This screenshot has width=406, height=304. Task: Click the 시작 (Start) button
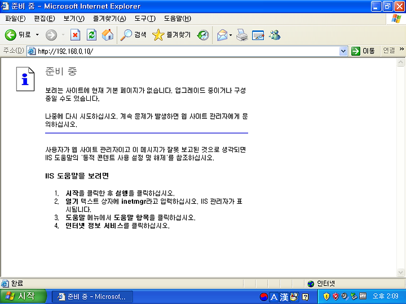(23, 296)
